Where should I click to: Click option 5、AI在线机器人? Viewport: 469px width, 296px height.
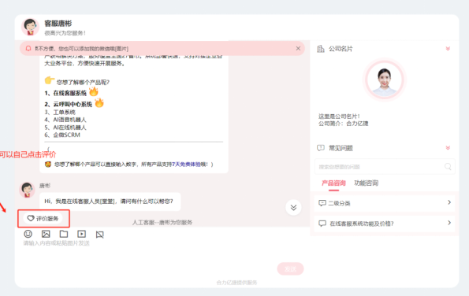click(x=65, y=128)
